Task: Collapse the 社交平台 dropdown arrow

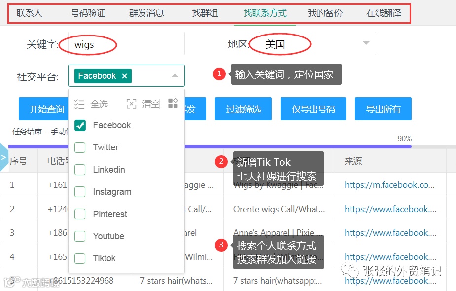Action: click(175, 75)
